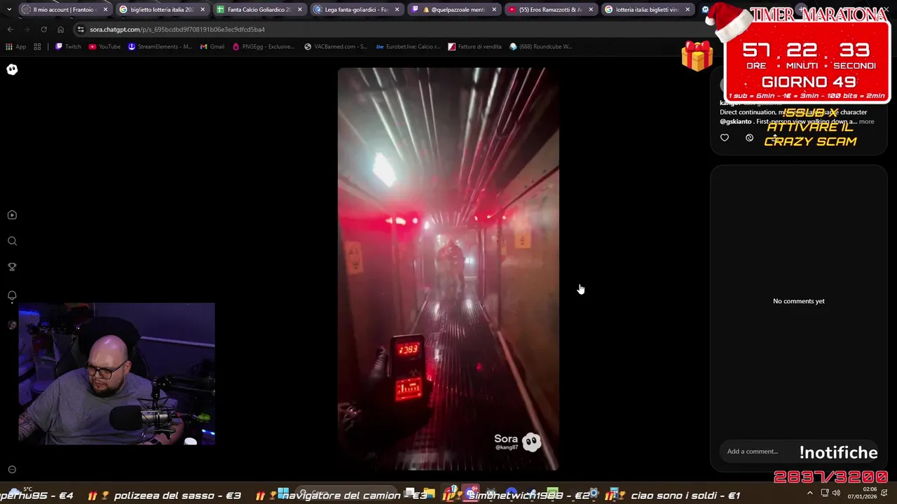Open the Twitch bookmark
The image size is (897, 504).
pos(68,46)
